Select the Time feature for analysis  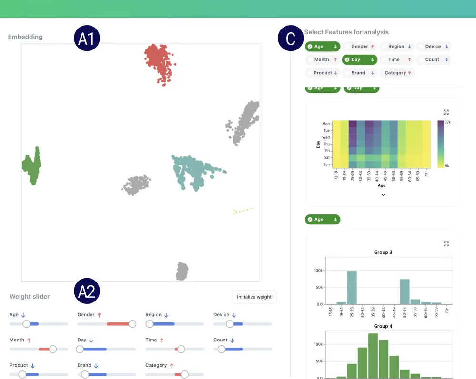394,60
